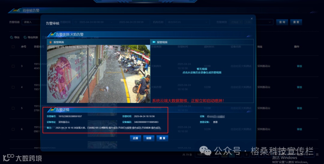Click 深圳莲花山 address in row 3

pos(264,66)
